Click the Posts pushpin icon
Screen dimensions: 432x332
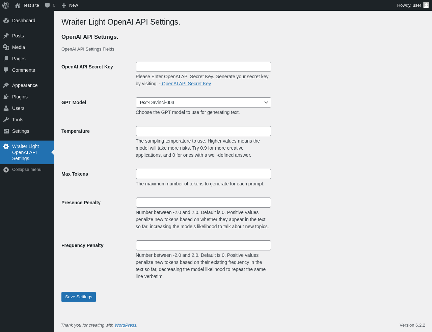6,36
